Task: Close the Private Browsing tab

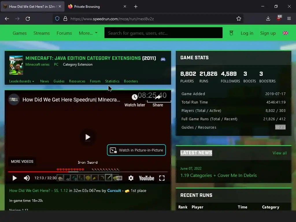Action: pos(125,6)
